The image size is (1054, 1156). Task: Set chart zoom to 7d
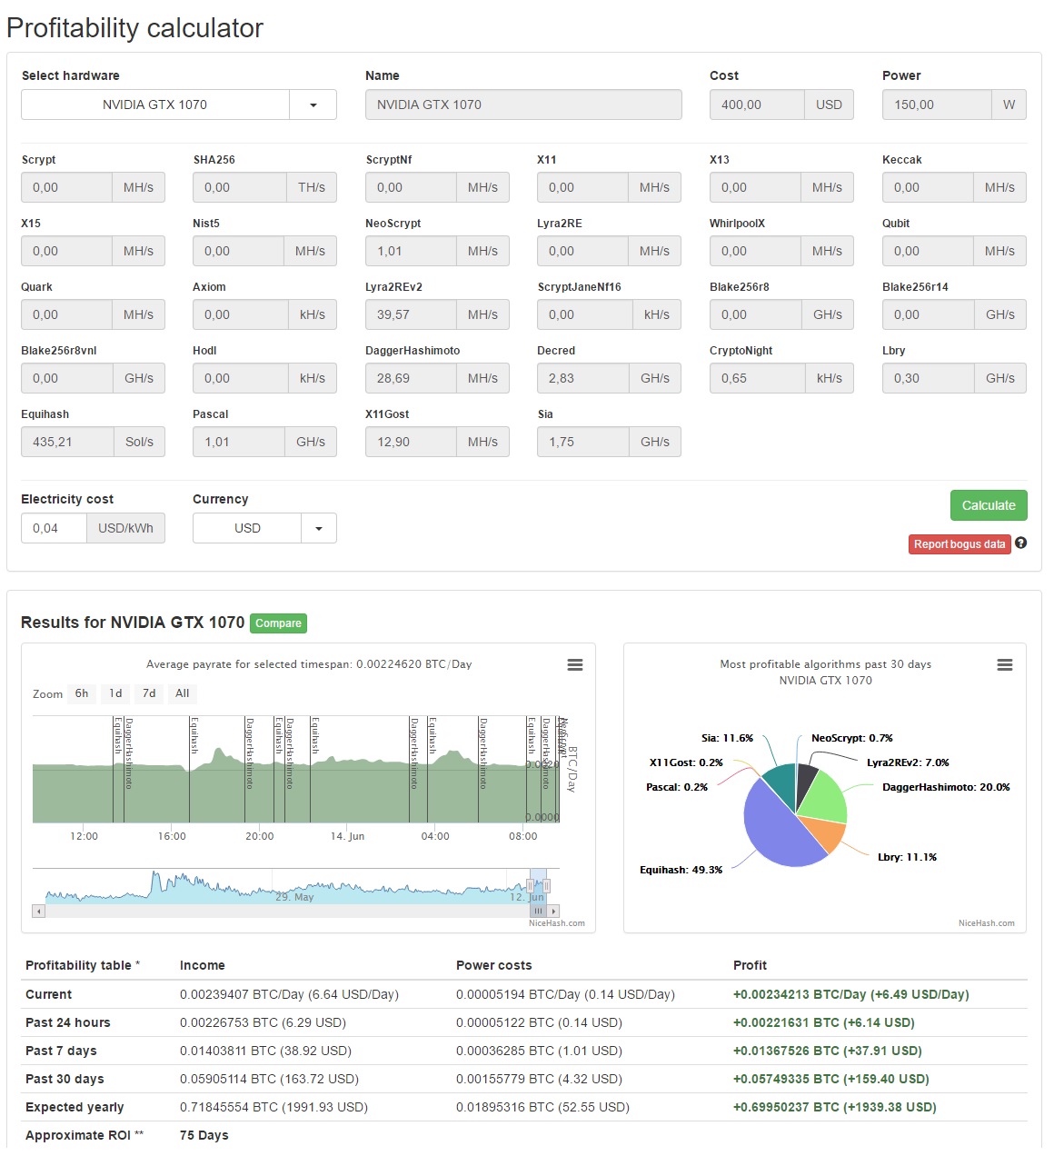[149, 693]
